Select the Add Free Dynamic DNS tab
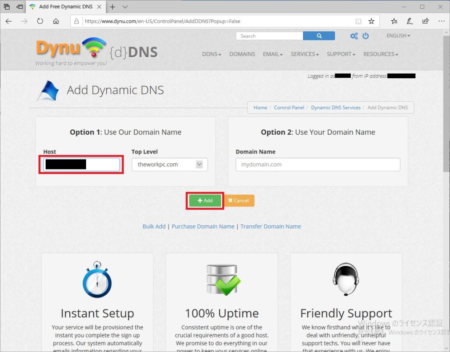 point(65,7)
